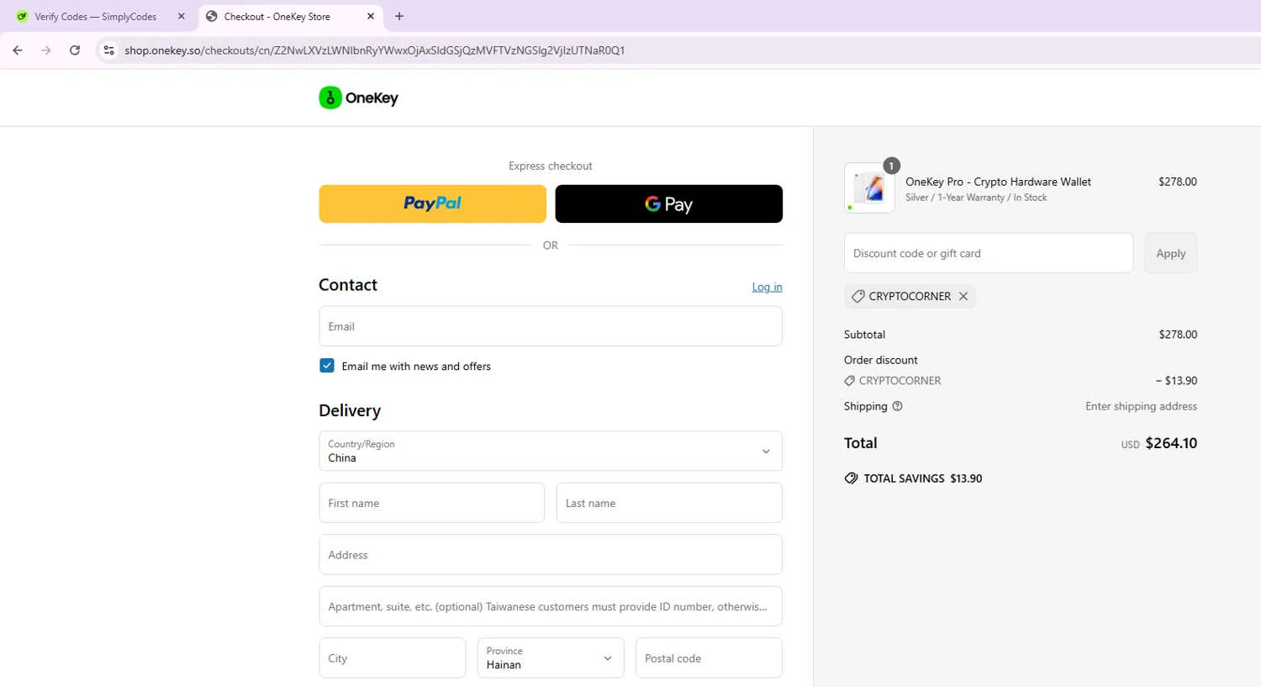Focus the City field
1261x687 pixels.
tap(393, 658)
